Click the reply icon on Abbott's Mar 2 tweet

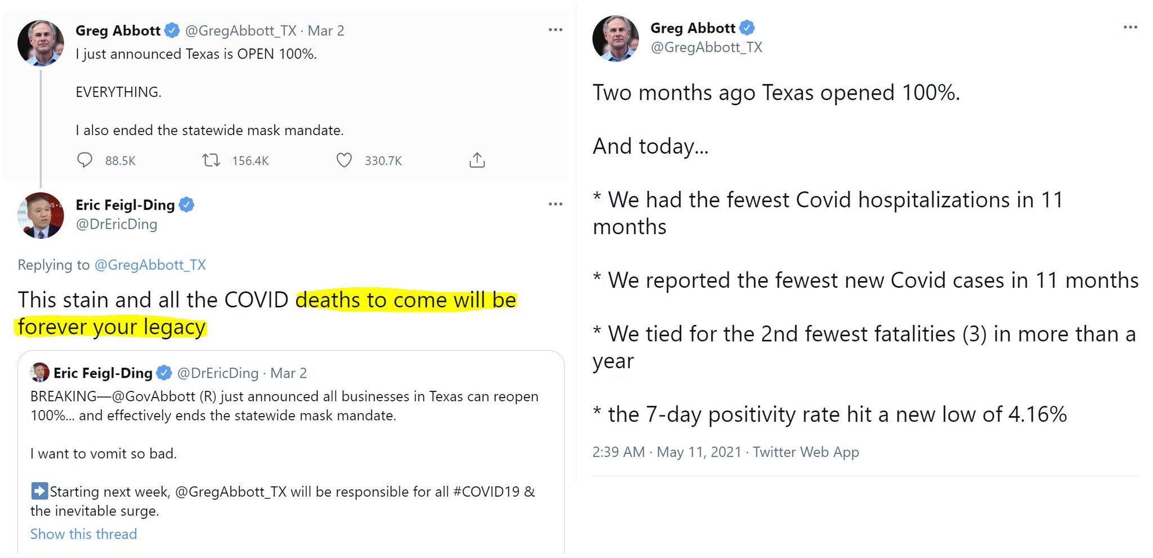(84, 160)
